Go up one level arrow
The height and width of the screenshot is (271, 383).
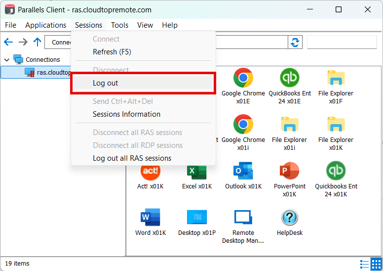[x=37, y=43]
